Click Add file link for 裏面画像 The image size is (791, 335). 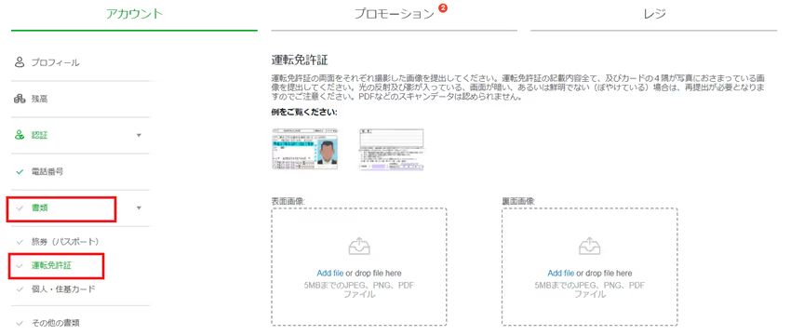coord(560,274)
